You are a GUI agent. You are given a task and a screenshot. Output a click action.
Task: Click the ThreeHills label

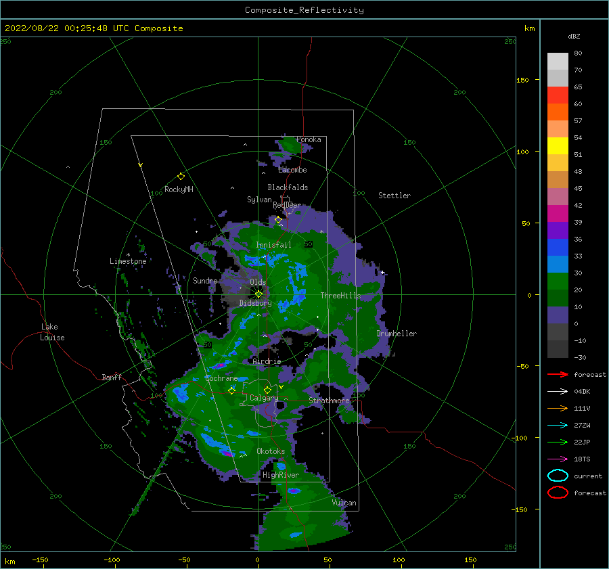coord(340,296)
